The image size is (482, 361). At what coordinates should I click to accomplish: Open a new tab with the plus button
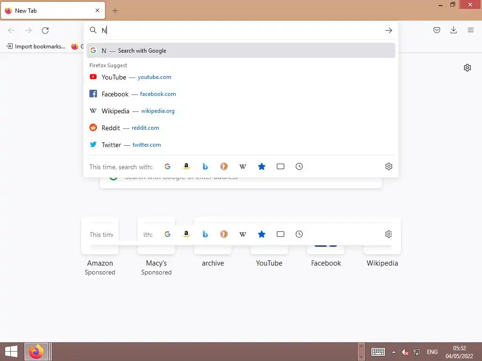click(115, 11)
